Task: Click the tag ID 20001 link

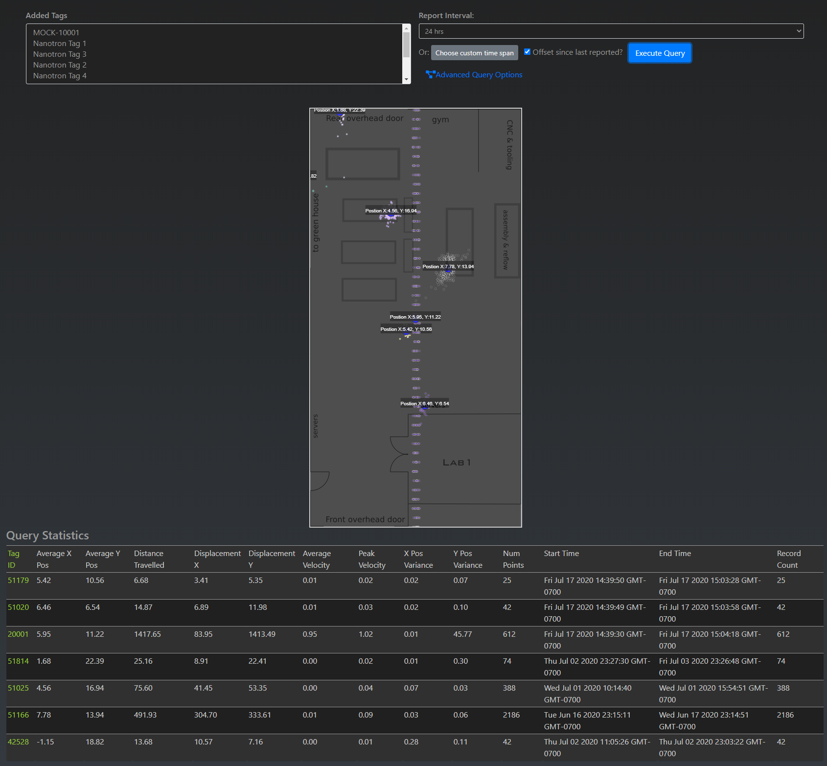Action: 18,634
